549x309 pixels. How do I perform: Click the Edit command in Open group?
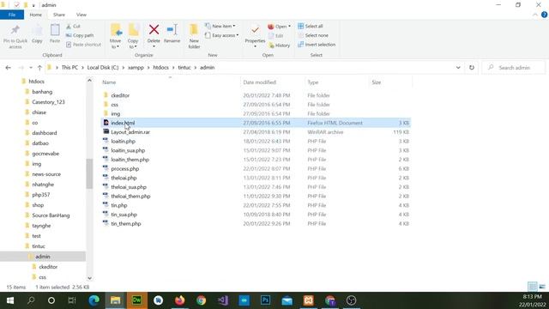[276, 36]
